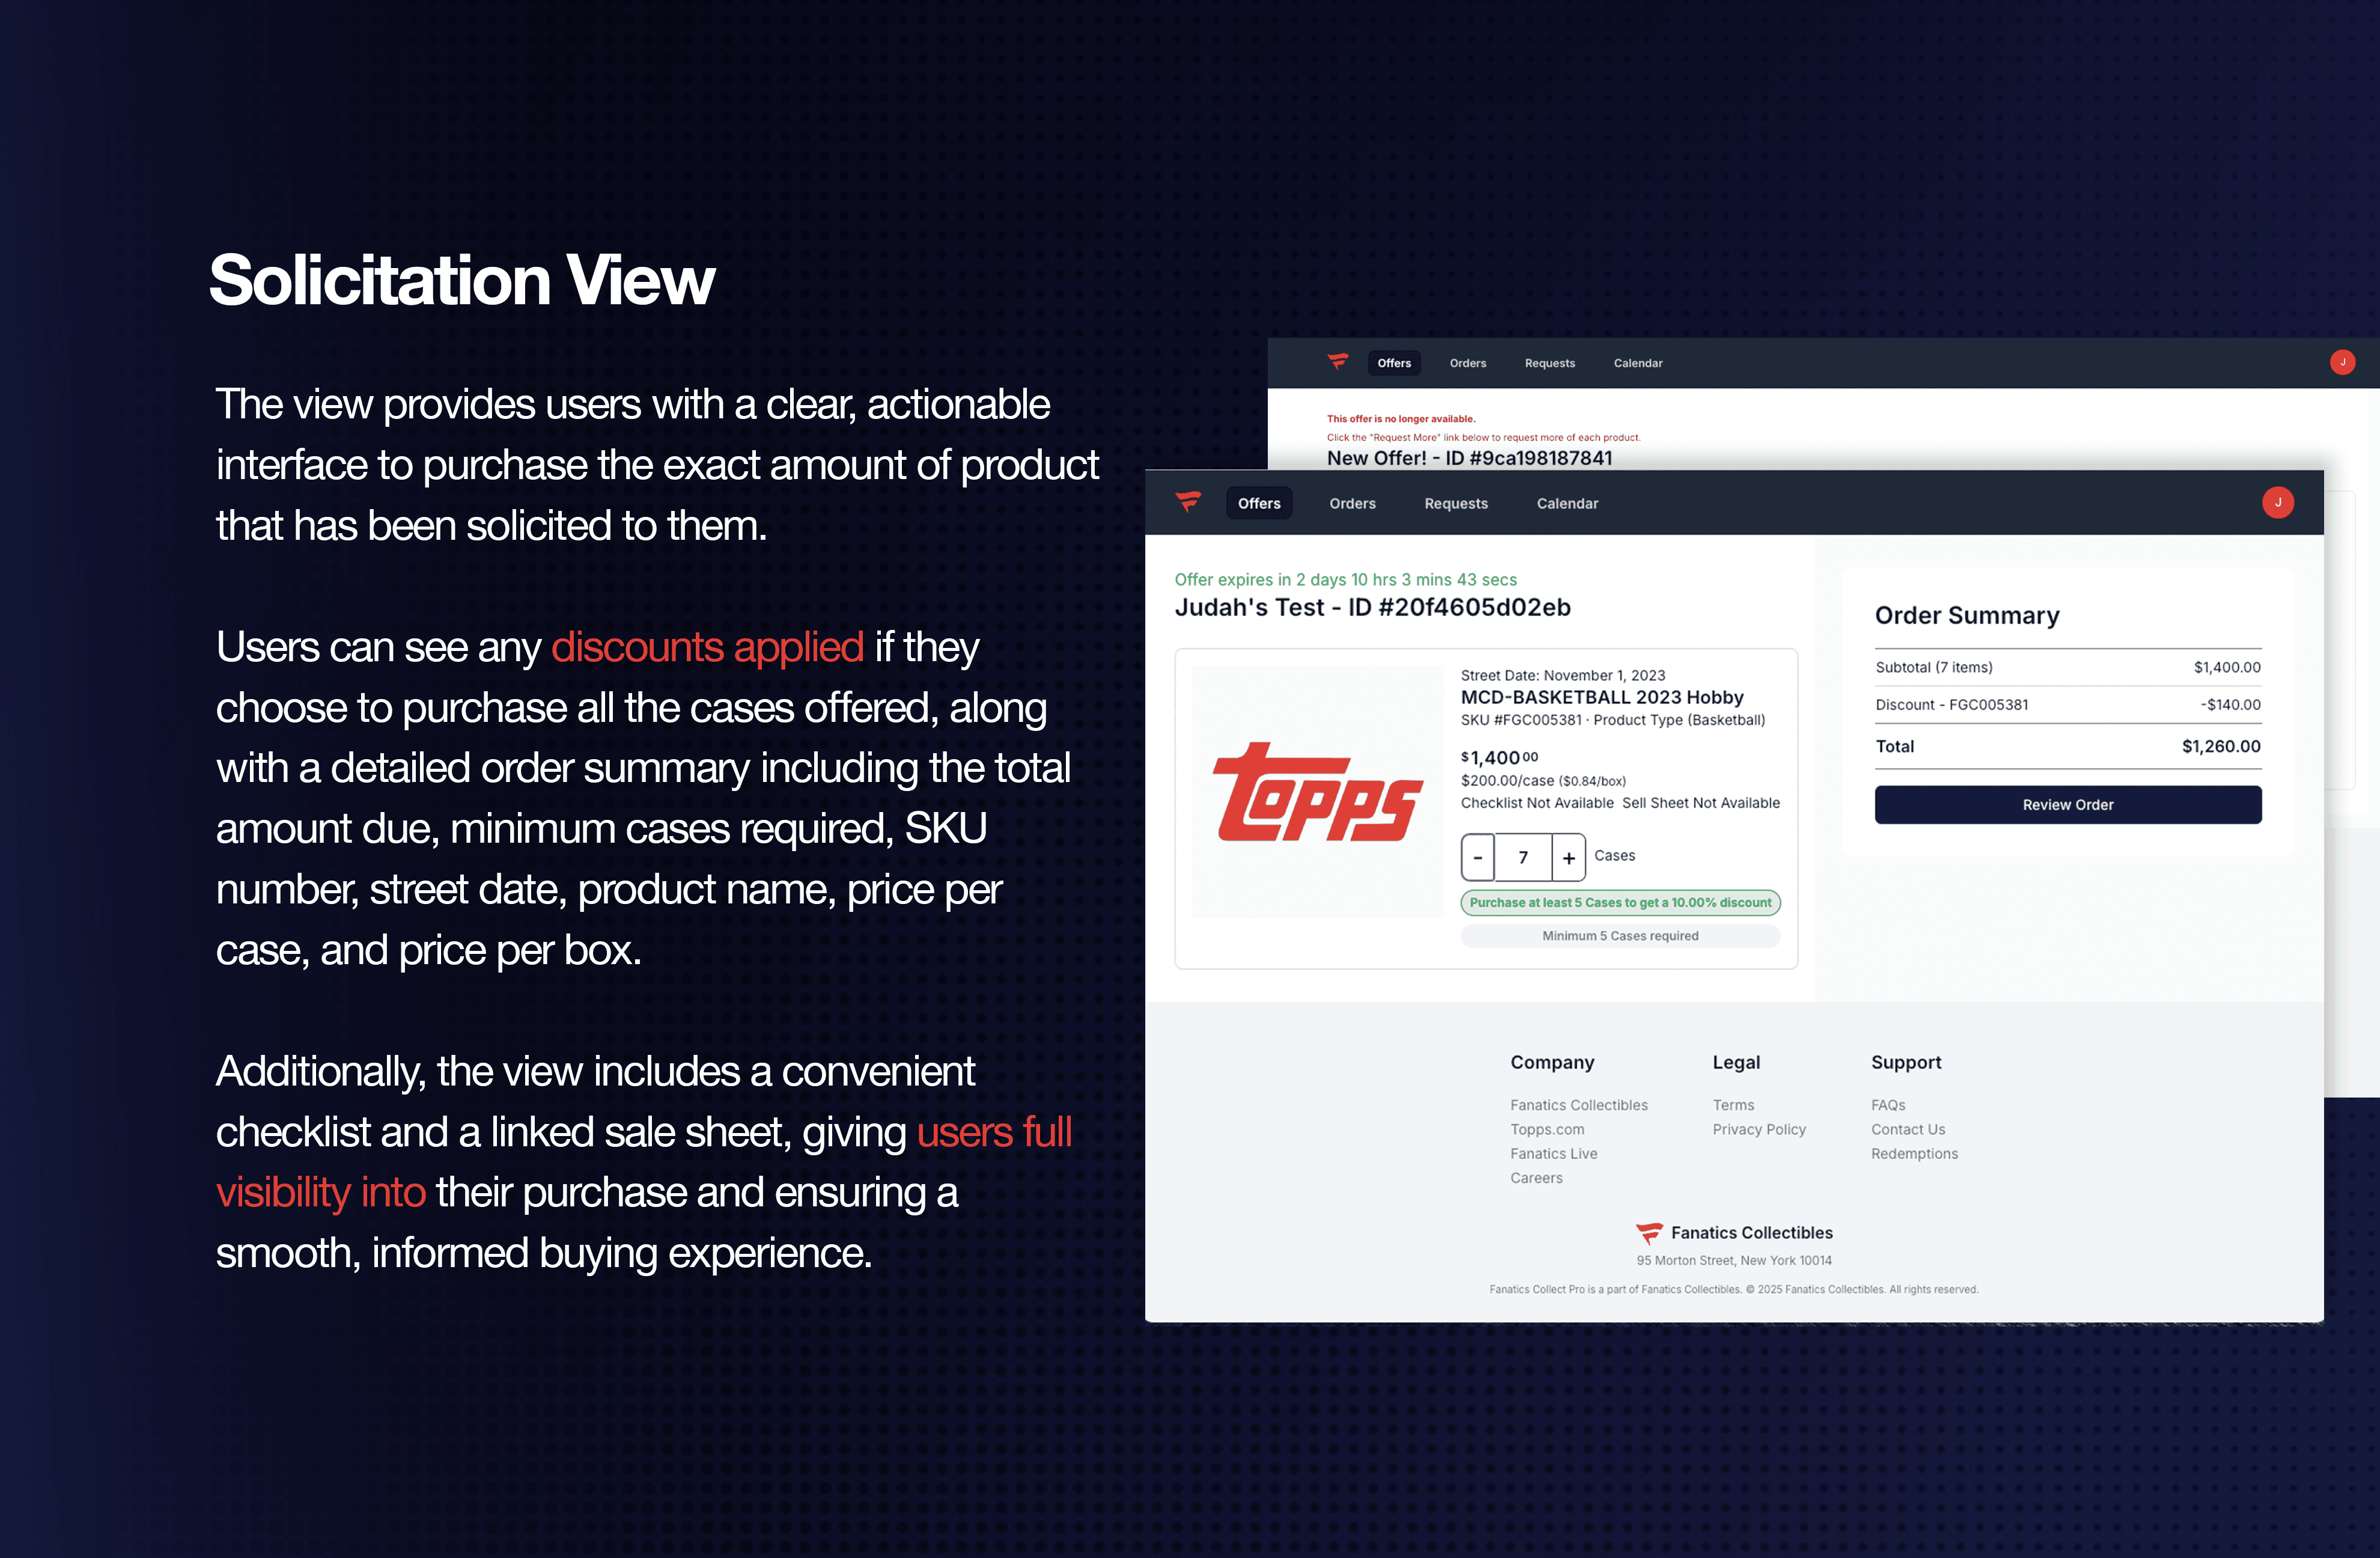Follow the Contact Us footer link
The height and width of the screenshot is (1558, 2380).
click(1907, 1129)
